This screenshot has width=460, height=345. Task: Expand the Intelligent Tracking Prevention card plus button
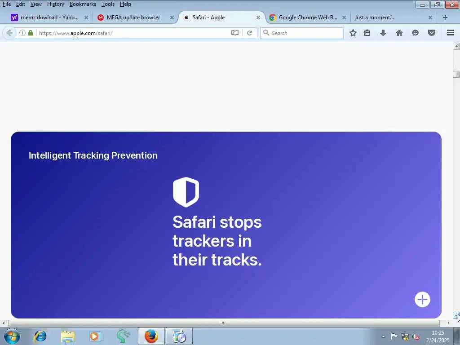point(422,300)
